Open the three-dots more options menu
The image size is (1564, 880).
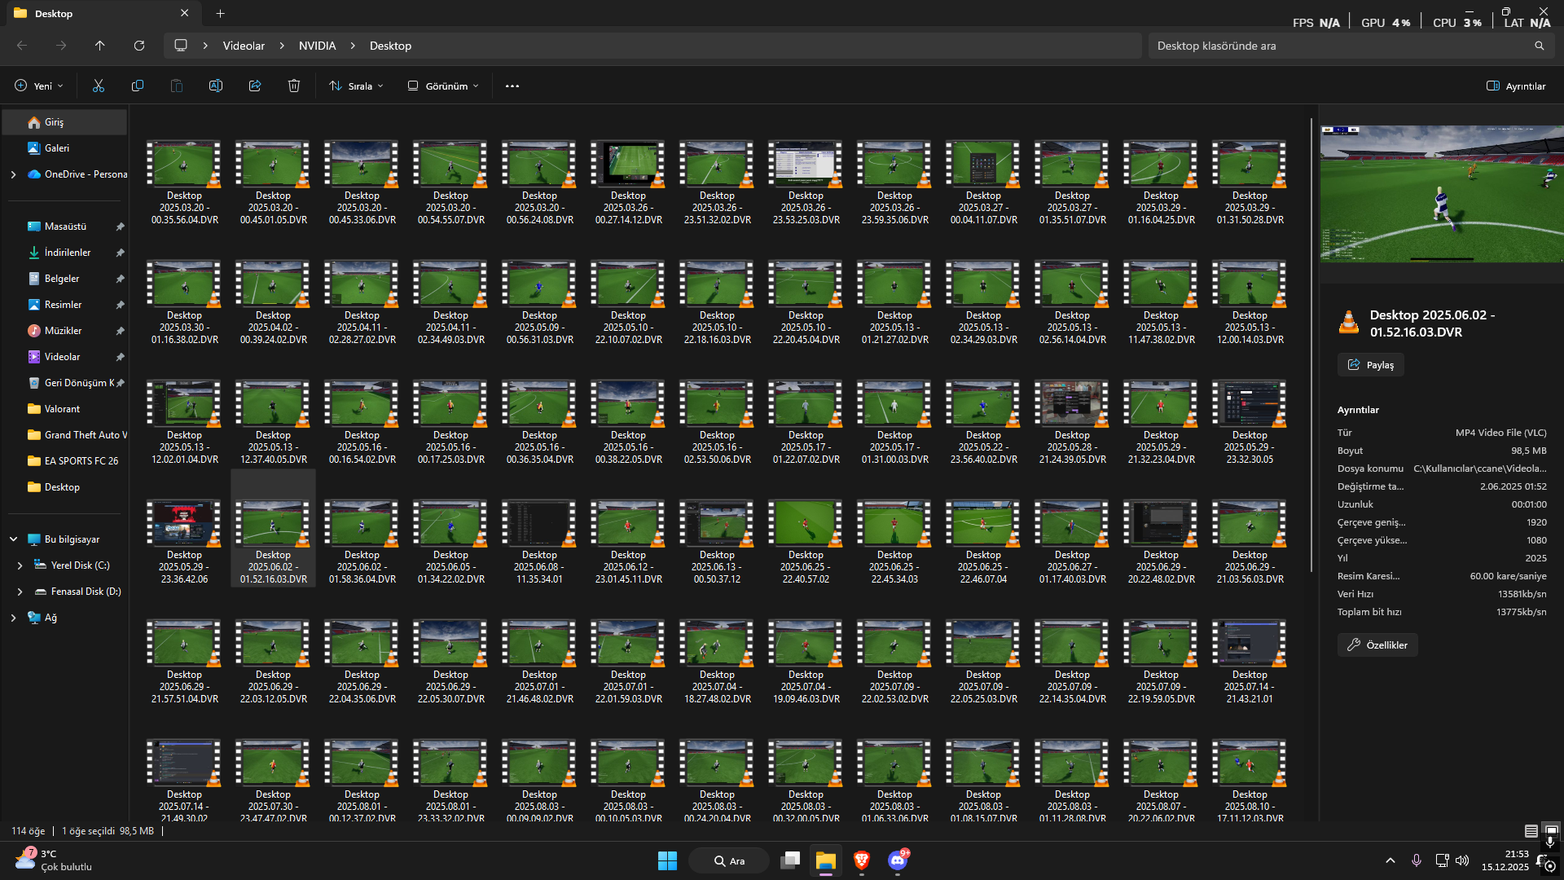coord(512,86)
